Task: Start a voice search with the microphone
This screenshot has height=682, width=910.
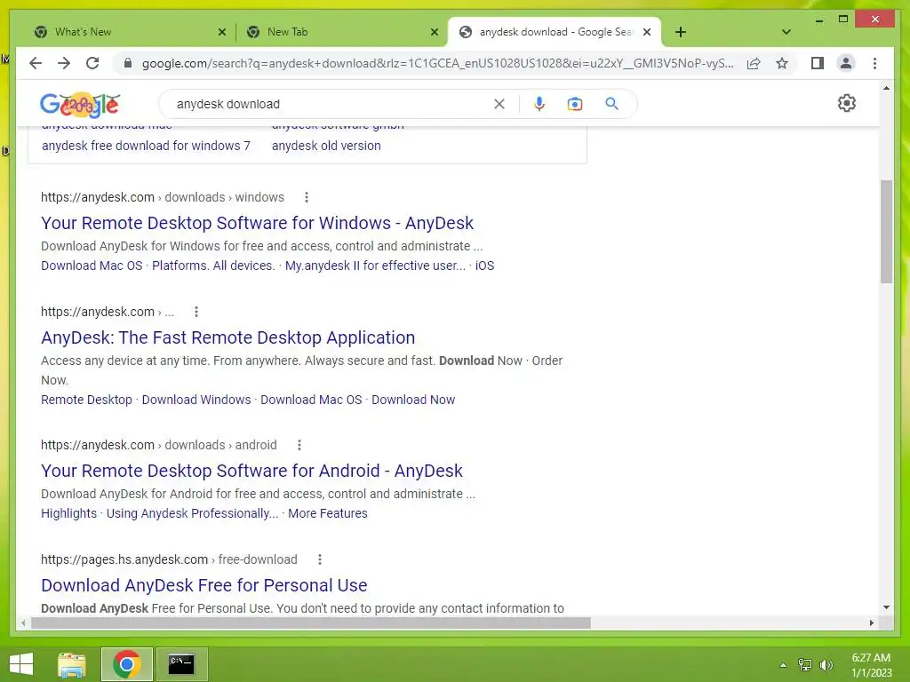Action: coord(539,104)
